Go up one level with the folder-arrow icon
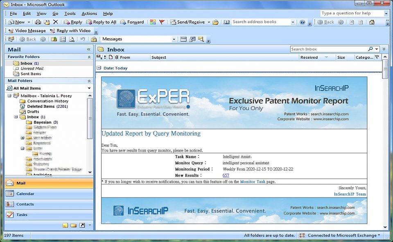Screen dimensions: 393x242 click(x=54, y=39)
